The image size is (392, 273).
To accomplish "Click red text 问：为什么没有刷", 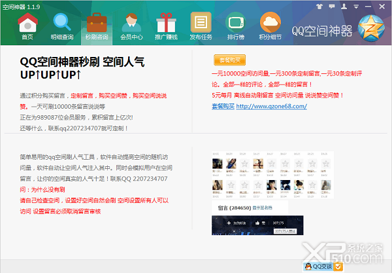I will coord(42,190).
